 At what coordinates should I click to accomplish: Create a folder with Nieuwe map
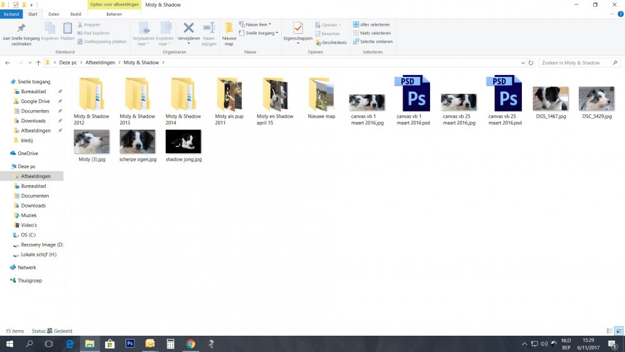pyautogui.click(x=229, y=31)
